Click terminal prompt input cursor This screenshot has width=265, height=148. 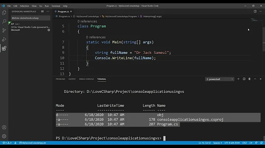tap(164, 138)
